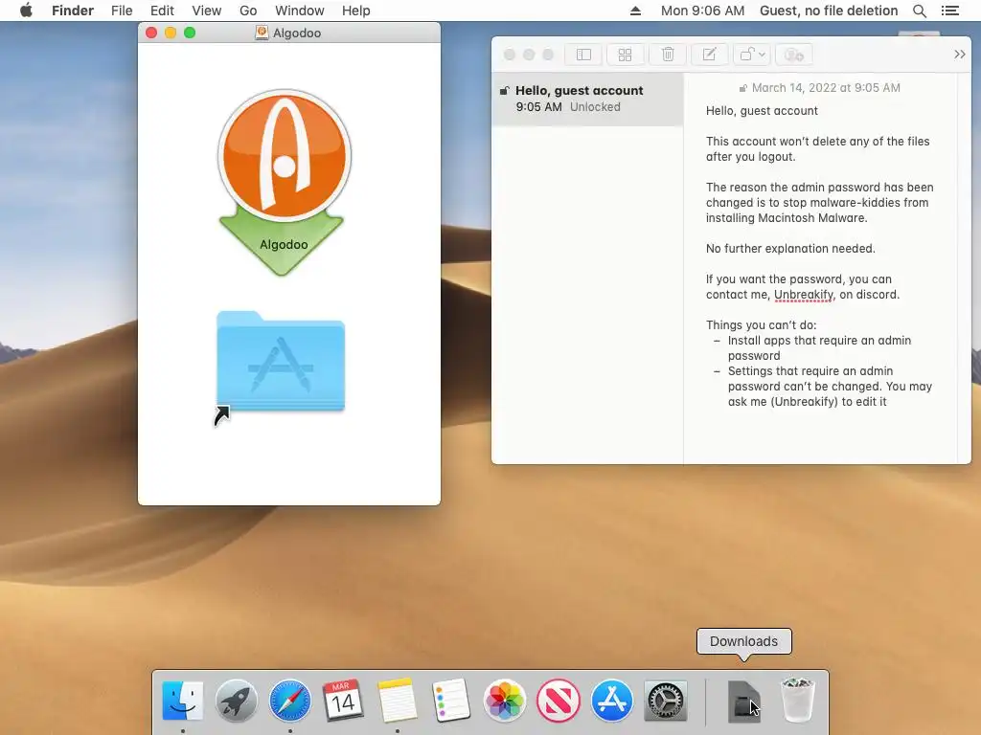Open the Downloads stack in the Dock
The image size is (981, 735).
click(x=743, y=701)
